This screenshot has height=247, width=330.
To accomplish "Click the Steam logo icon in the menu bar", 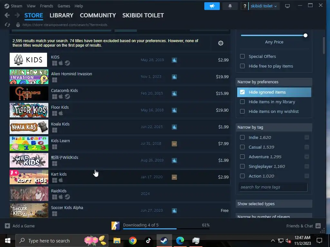I will (x=7, y=6).
